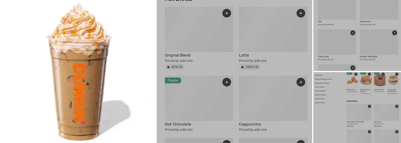Jump to the Frozen Drinks category

coord(320,87)
